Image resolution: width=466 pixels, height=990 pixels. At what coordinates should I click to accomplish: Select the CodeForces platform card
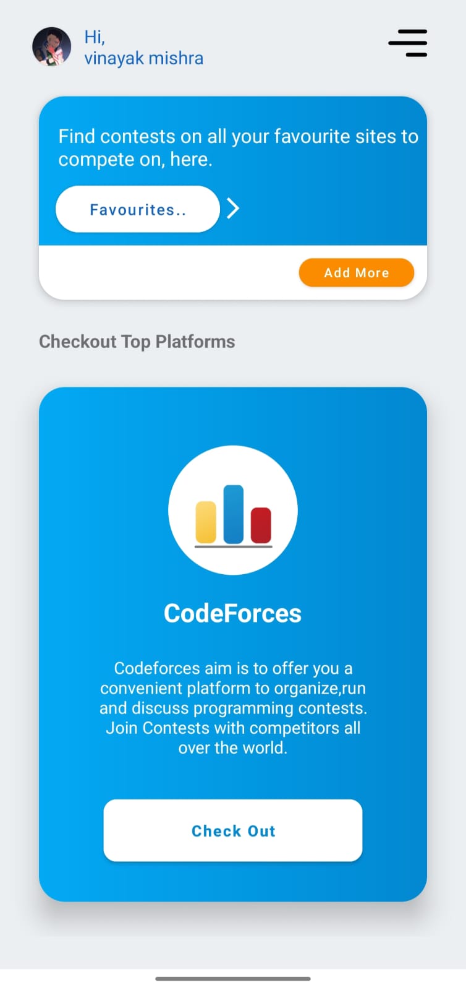[232, 643]
